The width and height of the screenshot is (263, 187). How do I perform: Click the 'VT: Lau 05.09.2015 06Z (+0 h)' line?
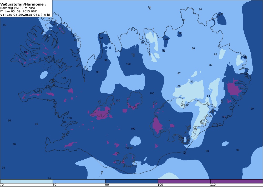pyautogui.click(x=25, y=15)
